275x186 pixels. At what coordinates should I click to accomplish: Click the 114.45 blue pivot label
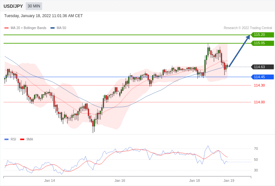262,77
